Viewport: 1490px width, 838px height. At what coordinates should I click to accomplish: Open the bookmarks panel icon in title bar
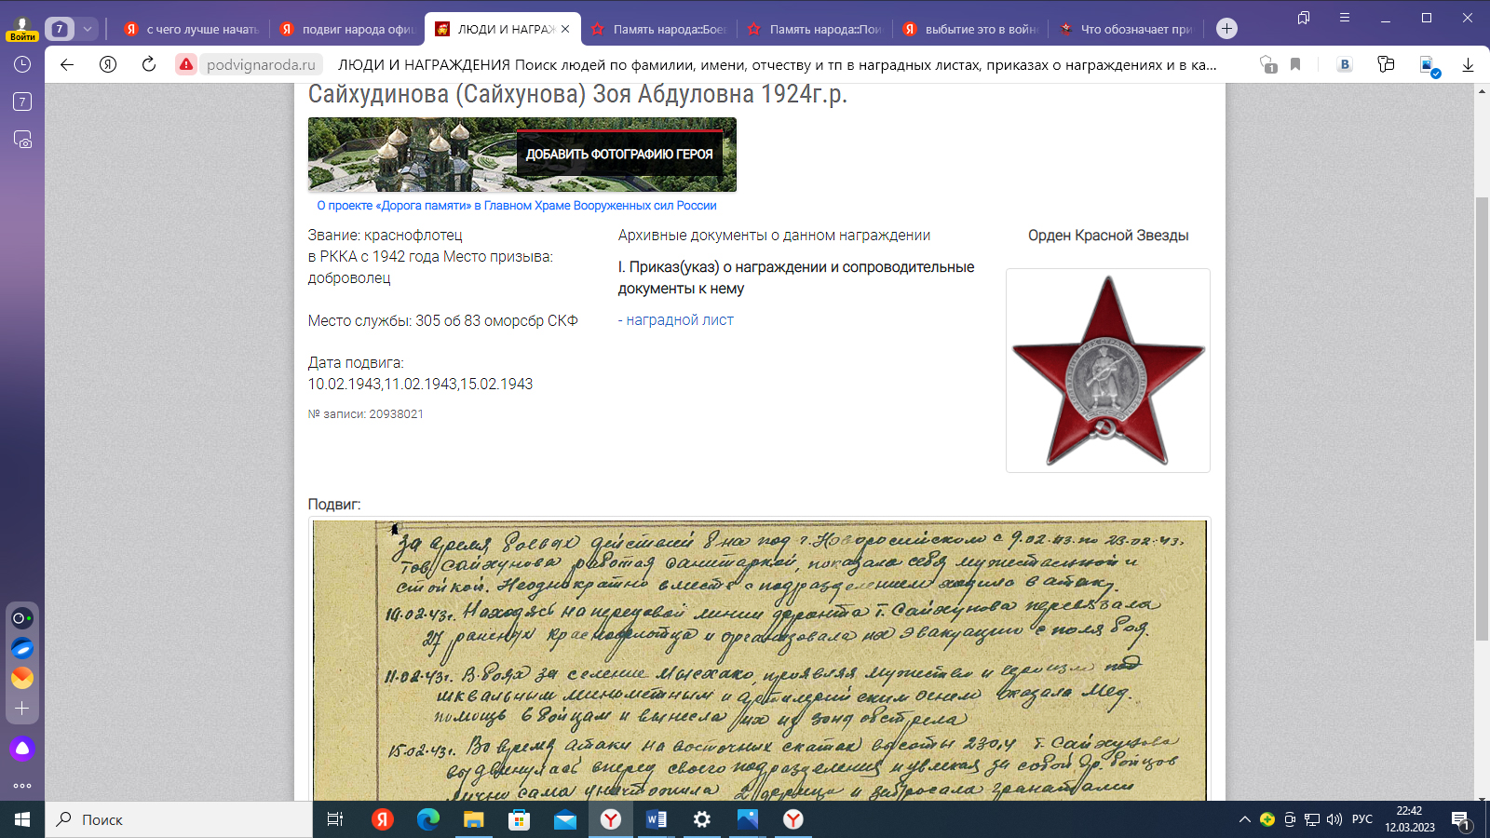(x=1304, y=18)
